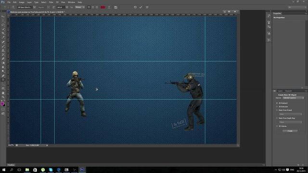Screen dimensions: 308x173
Task: Select the Brush tool
Action: coord(3,46)
